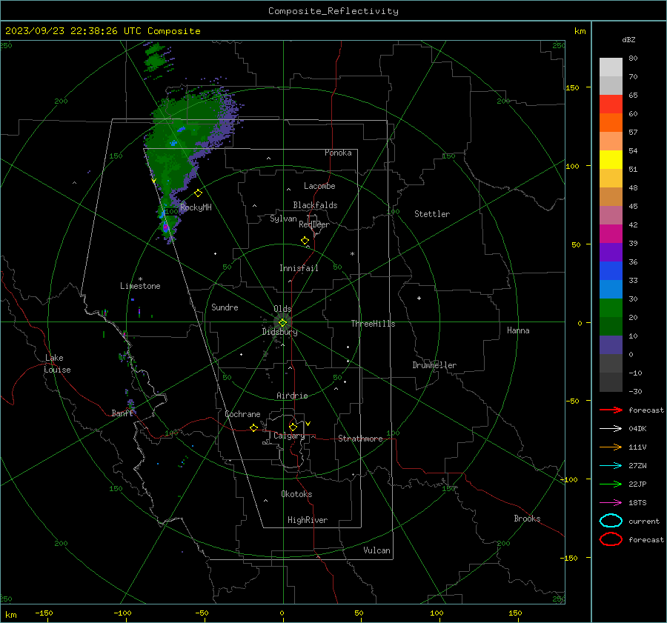Click the -150 tick on the bottom km axis
Viewport: 667px width, 623px height.
pos(44,613)
